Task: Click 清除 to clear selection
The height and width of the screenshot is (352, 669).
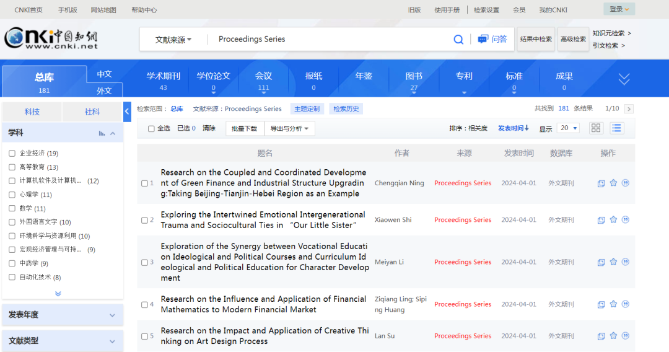Action: click(209, 128)
